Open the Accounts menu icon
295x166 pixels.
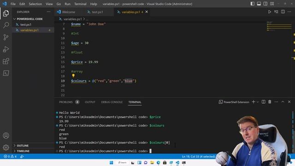(6, 136)
